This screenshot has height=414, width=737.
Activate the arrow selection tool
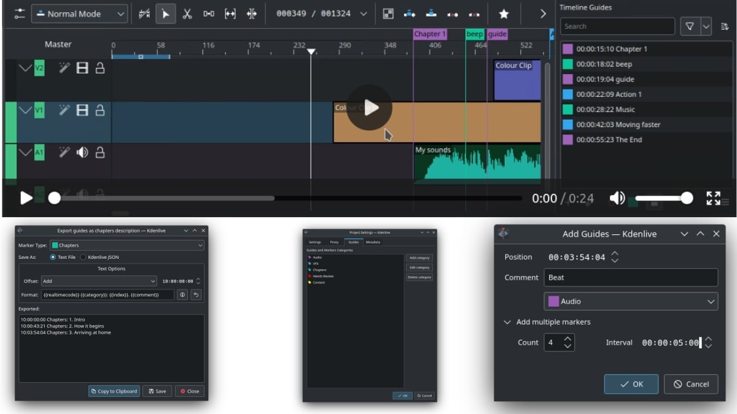point(165,13)
